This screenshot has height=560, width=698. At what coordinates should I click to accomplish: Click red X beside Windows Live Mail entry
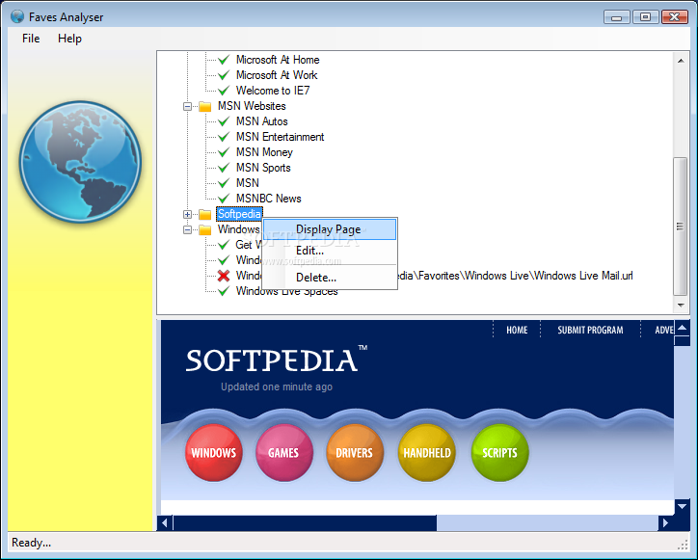coord(224,276)
